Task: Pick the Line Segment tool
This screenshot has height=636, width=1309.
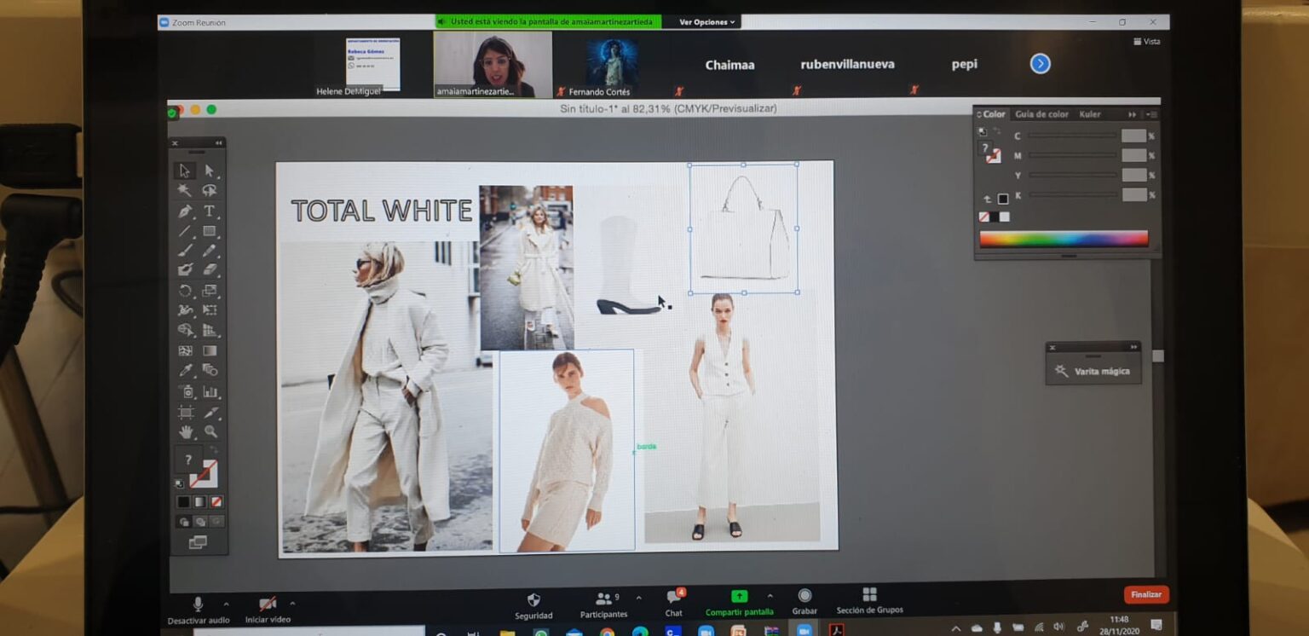Action: tap(185, 231)
